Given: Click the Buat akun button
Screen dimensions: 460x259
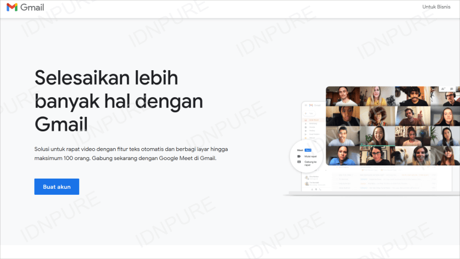Looking at the screenshot, I should tap(57, 187).
